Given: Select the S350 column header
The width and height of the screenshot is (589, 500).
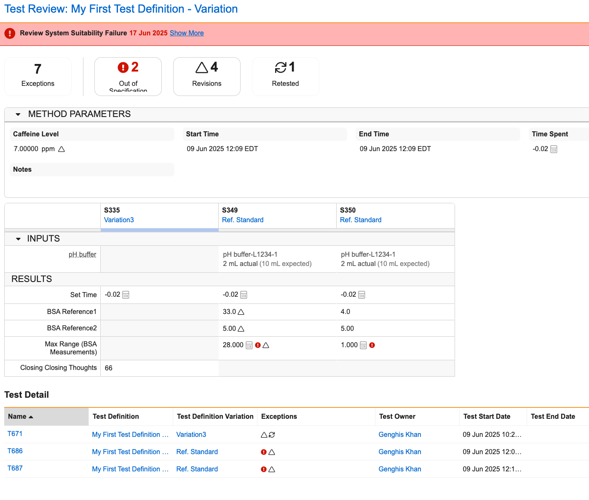Looking at the screenshot, I should click(x=395, y=215).
